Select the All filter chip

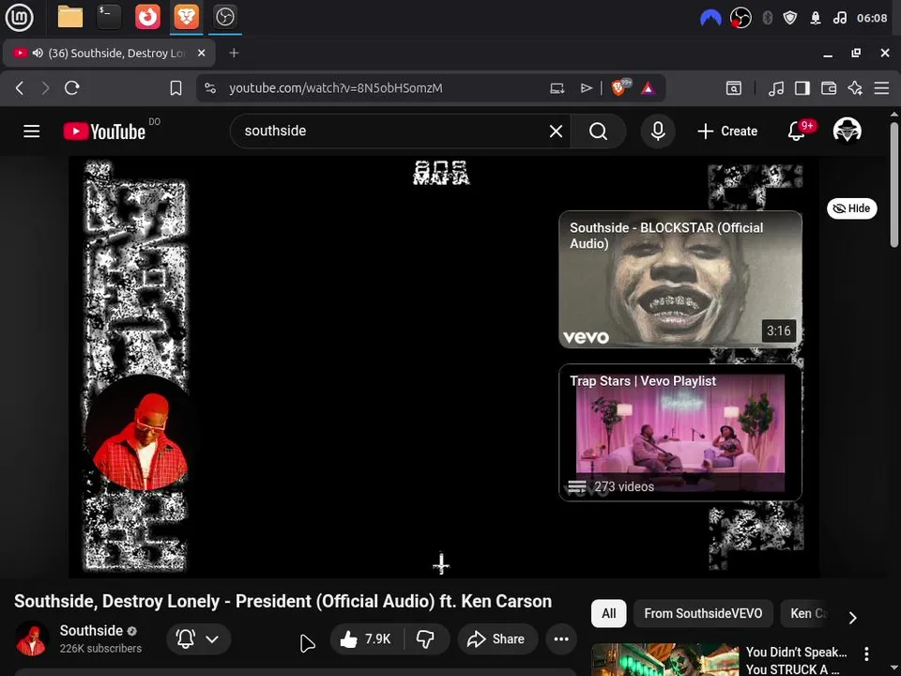(608, 613)
